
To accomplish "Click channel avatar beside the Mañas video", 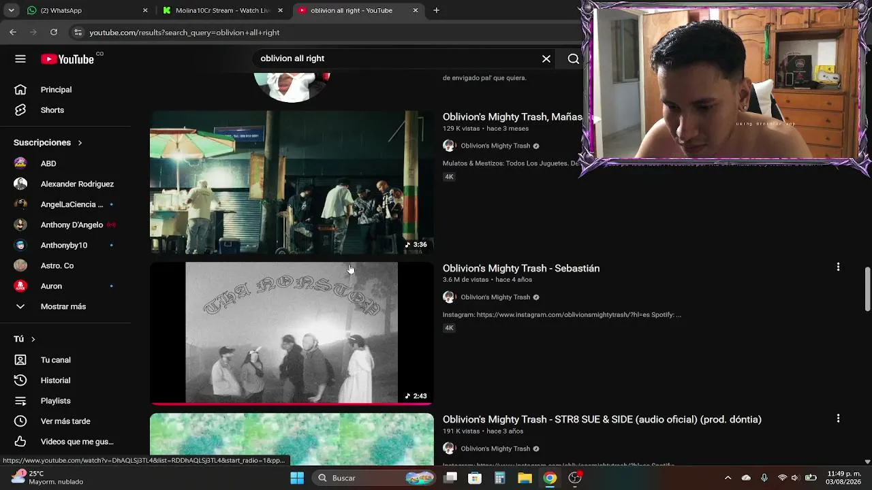I will pos(449,146).
